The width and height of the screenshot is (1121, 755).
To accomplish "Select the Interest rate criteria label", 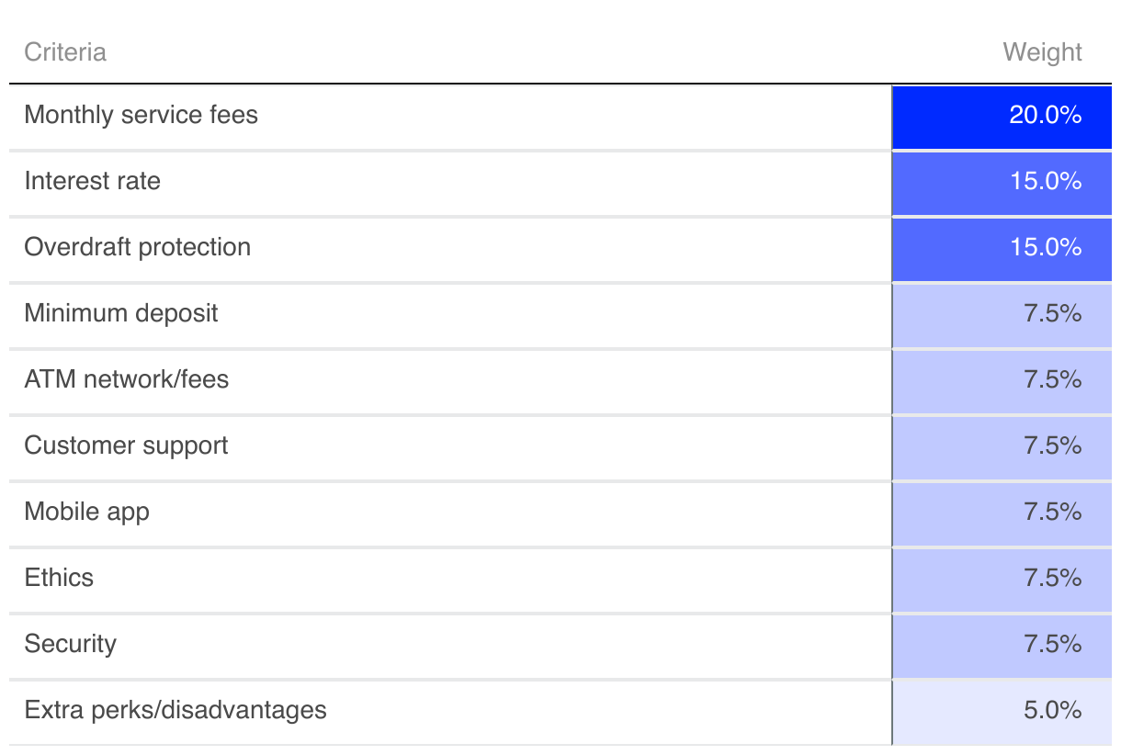I will (x=93, y=181).
